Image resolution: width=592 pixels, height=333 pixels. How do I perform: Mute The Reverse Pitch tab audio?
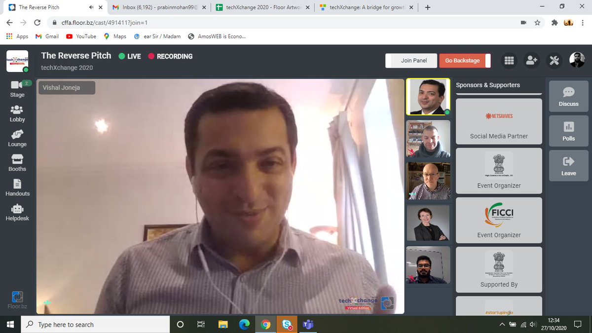(x=91, y=7)
